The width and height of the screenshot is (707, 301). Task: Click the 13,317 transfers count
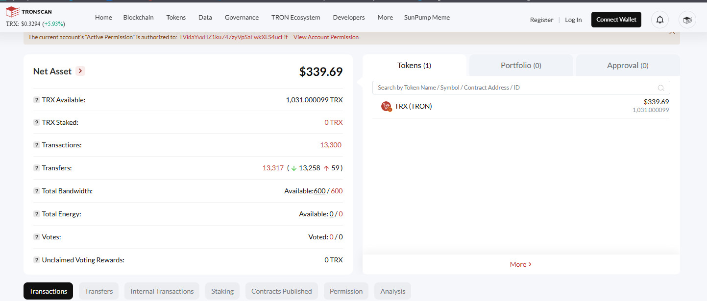273,168
